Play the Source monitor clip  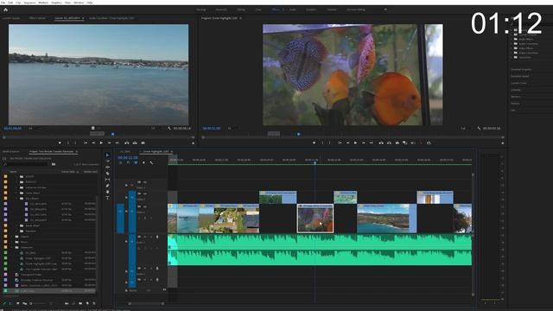[101, 143]
